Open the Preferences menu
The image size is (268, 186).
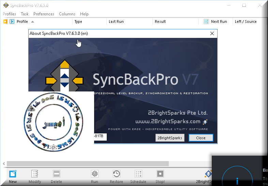coord(44,14)
